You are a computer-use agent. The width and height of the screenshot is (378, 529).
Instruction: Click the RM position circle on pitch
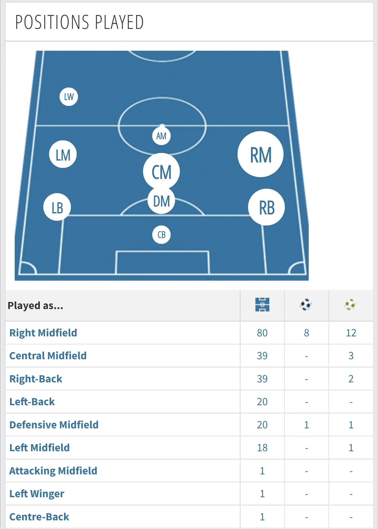tap(260, 154)
